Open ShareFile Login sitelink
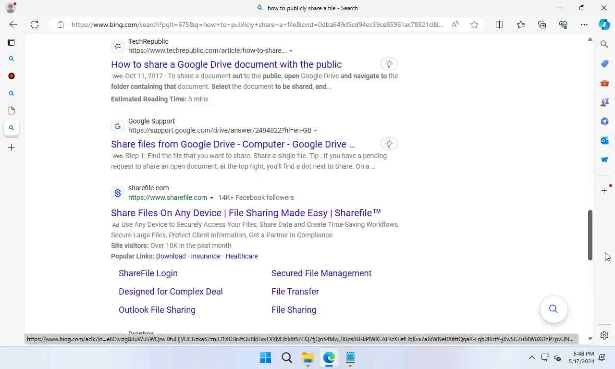The width and height of the screenshot is (615, 369). (148, 273)
